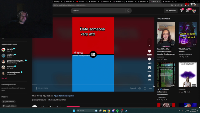200x113 pixels.
Task: Open the Speed playback options
Action: [x=133, y=88]
